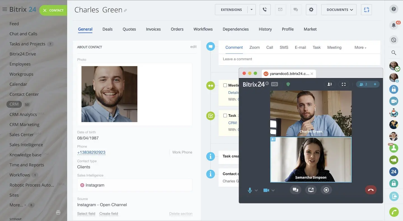Switch to the Deals tab
The image size is (403, 221).
[x=107, y=29]
